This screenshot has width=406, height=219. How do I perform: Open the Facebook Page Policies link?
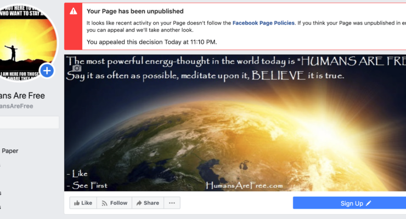pos(263,23)
